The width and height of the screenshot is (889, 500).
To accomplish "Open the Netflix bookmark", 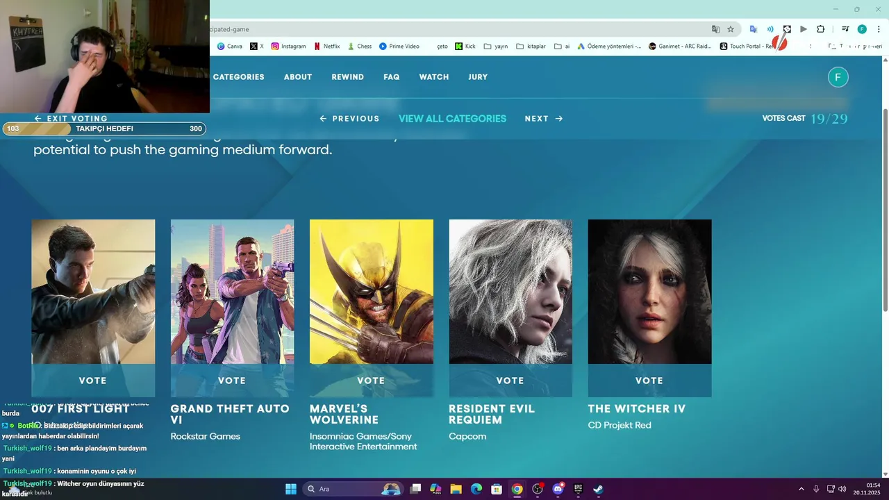I will 327,47.
